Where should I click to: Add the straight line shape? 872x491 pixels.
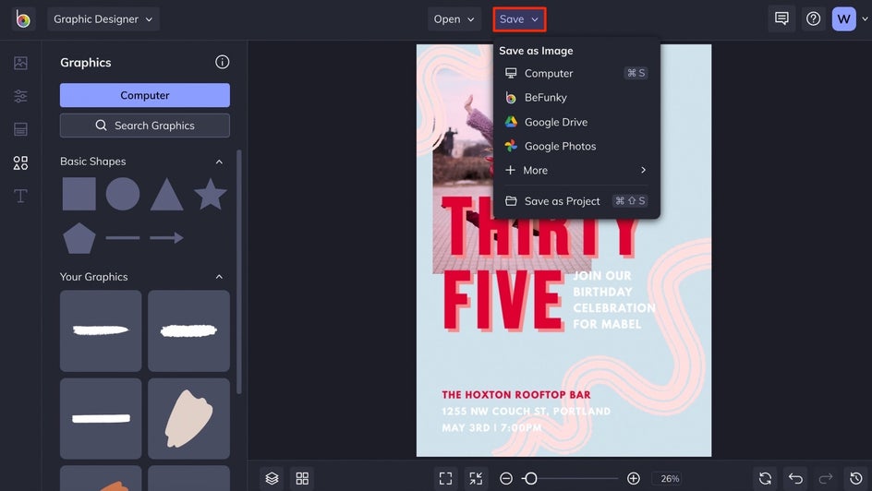pyautogui.click(x=123, y=238)
